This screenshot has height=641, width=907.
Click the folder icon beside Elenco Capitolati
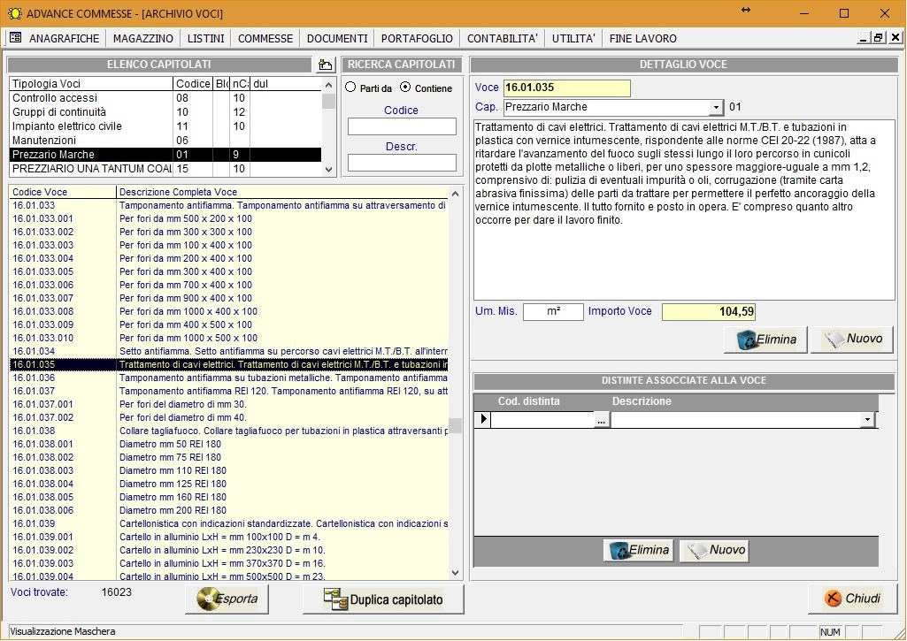coord(326,65)
